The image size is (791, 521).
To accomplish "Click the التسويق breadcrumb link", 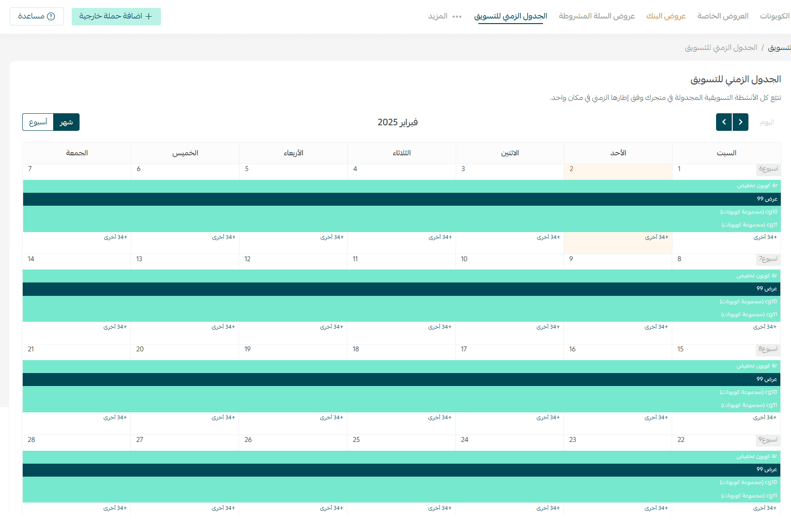I will click(x=779, y=48).
